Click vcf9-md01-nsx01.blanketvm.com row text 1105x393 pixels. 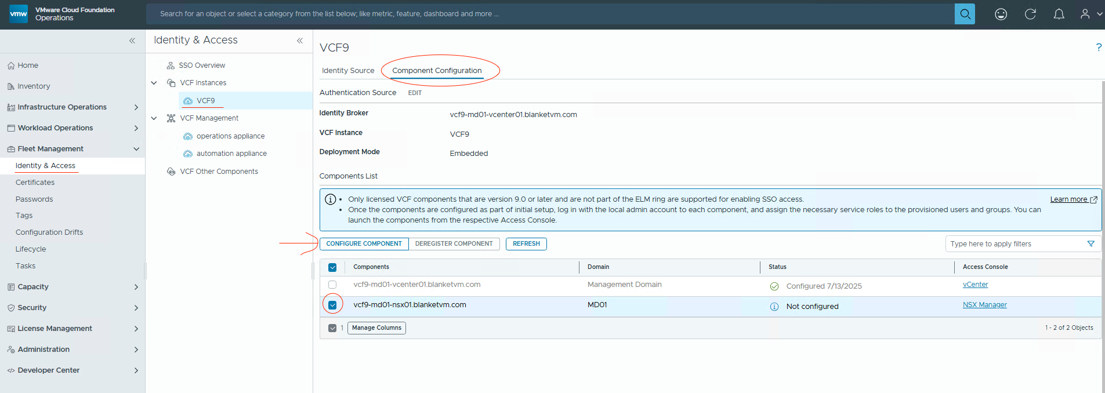[x=410, y=305]
